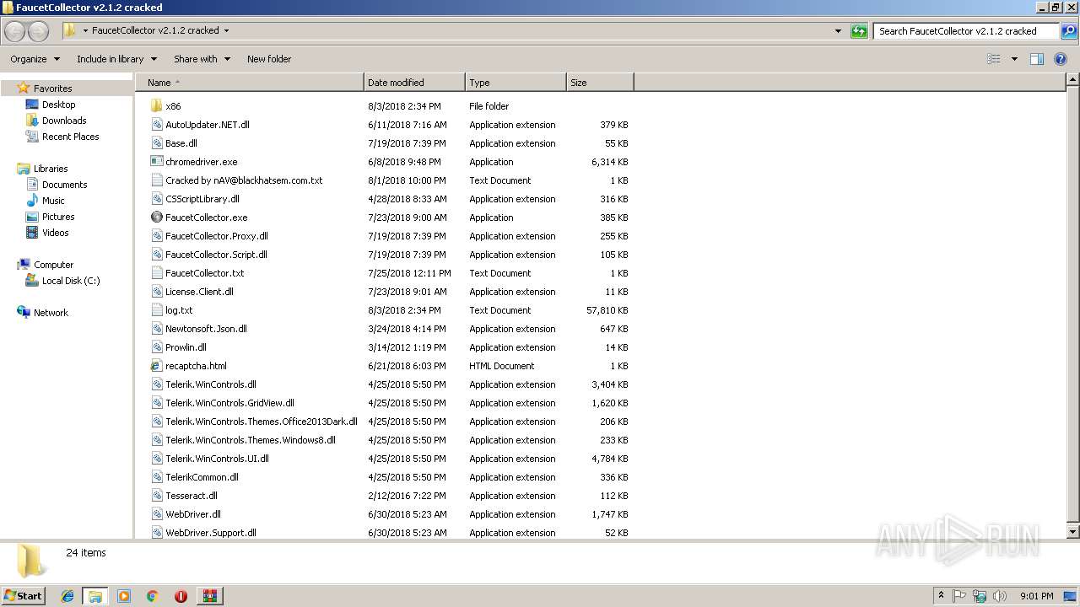This screenshot has height=607, width=1080.
Task: Select Cracked by nAV@blackhatsem.com.txt
Action: pos(244,180)
